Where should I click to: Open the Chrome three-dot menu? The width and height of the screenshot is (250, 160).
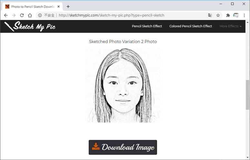pos(244,15)
